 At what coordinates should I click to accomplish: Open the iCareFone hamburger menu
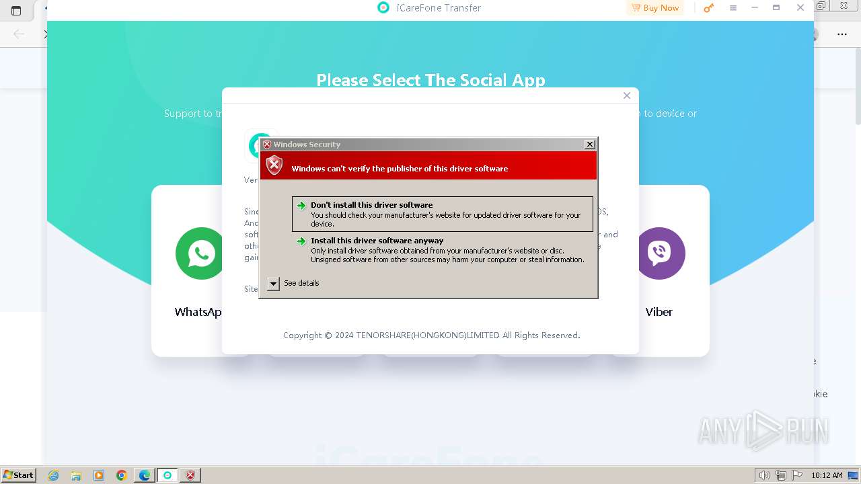[733, 8]
